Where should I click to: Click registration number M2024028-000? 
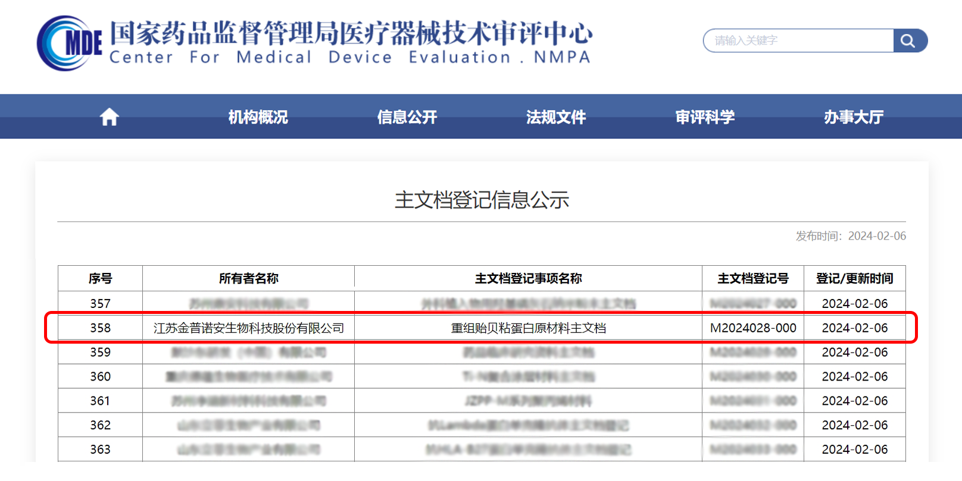click(x=752, y=328)
